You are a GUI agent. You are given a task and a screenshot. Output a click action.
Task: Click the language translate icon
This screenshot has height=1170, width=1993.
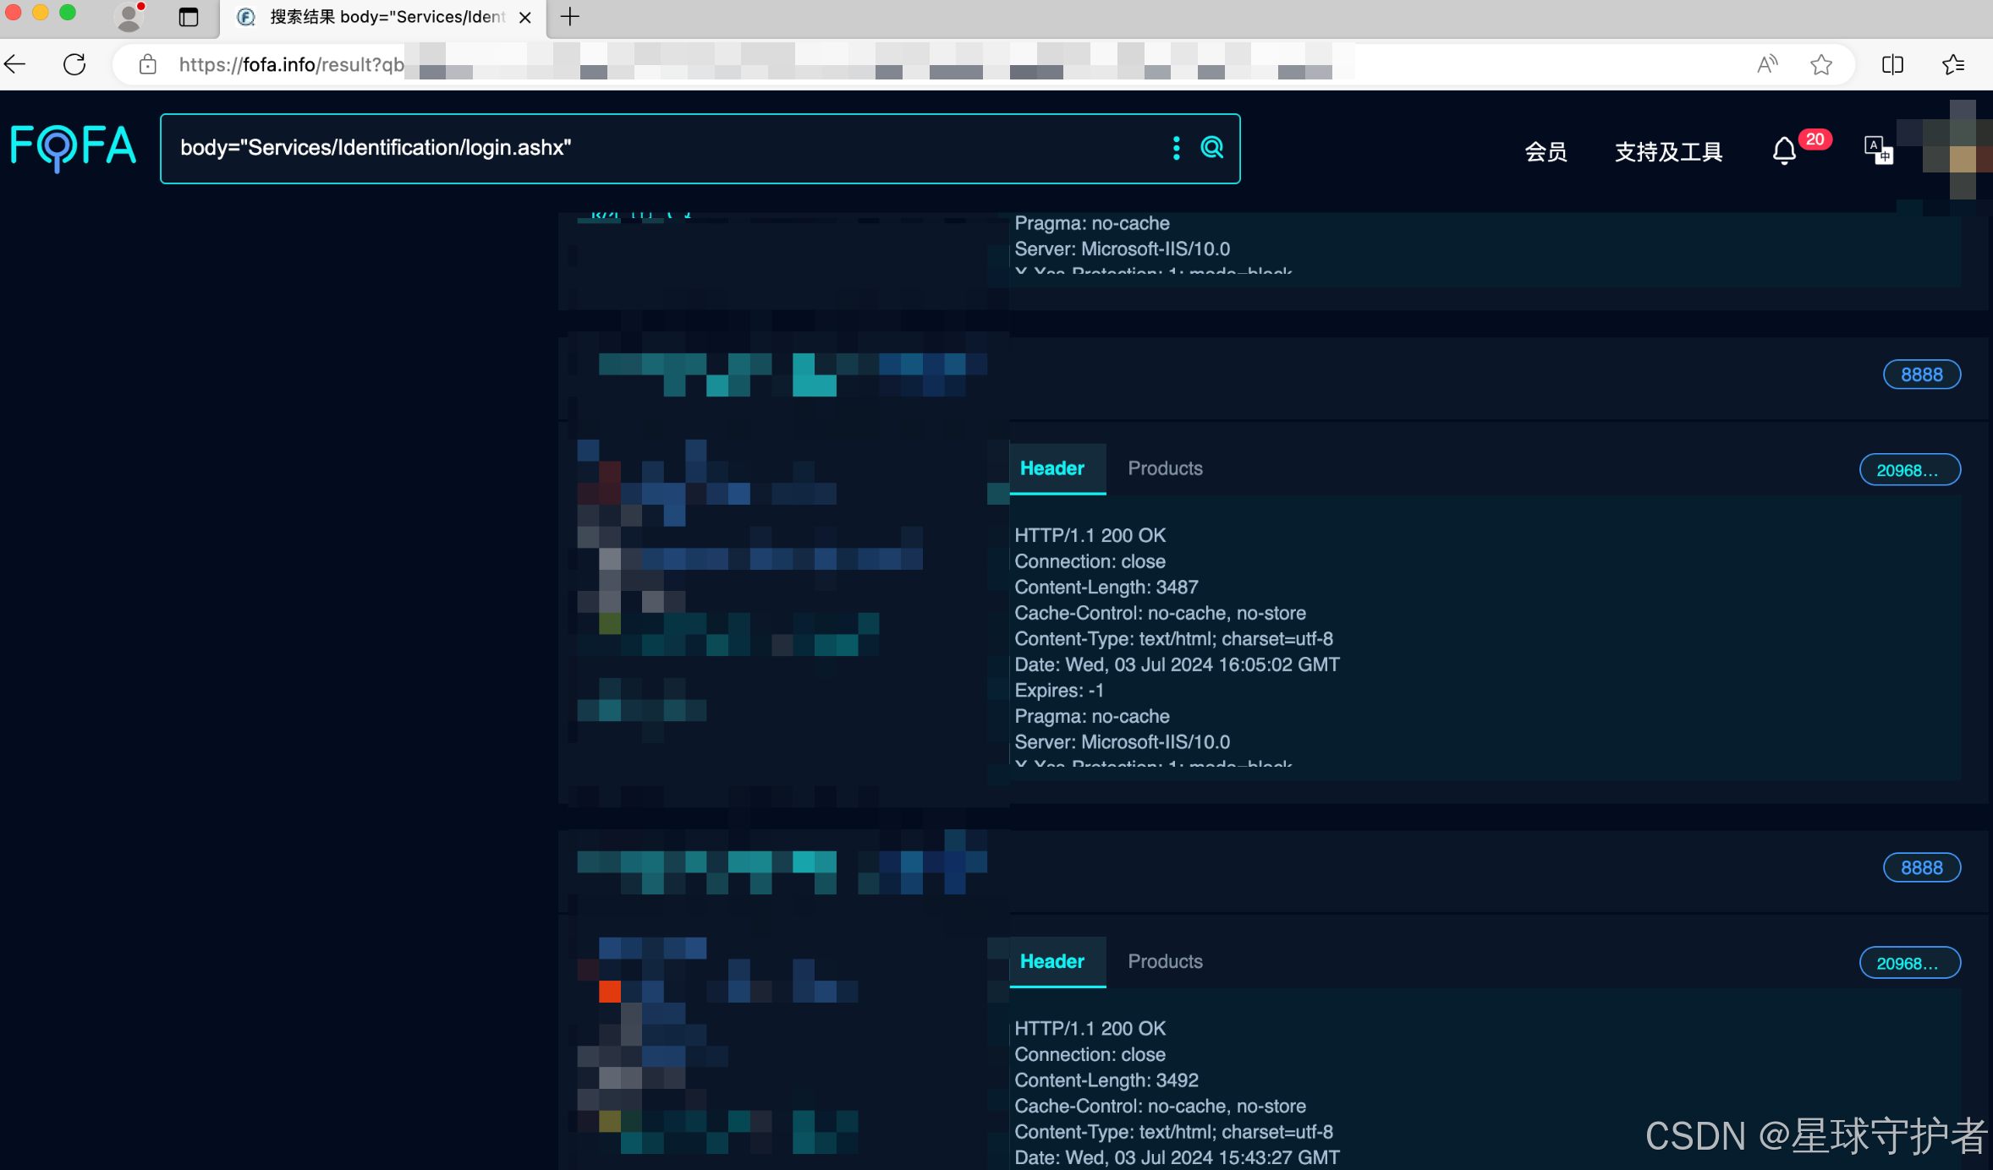pos(1877,150)
